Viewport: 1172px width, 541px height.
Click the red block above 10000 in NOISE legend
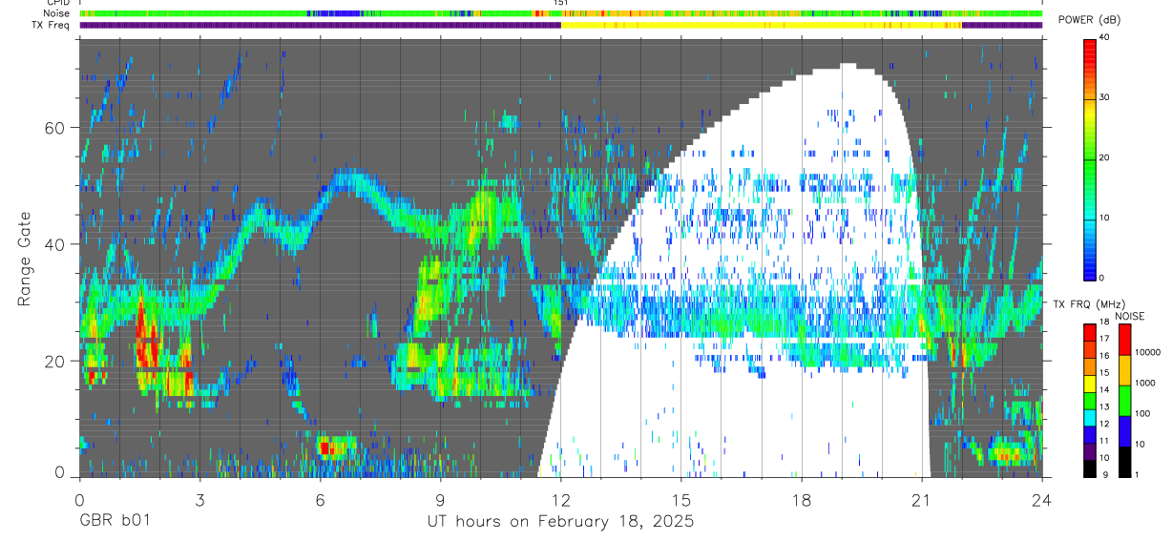pos(1125,340)
